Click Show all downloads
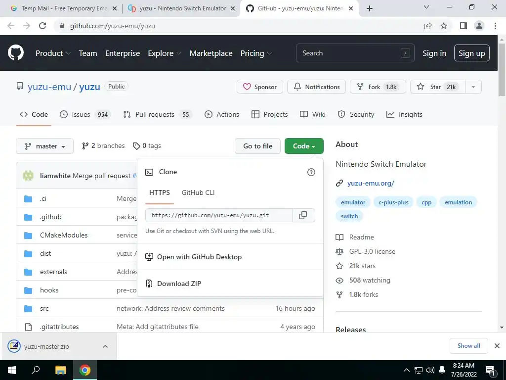Viewport: 506px width, 380px height. [x=468, y=346]
